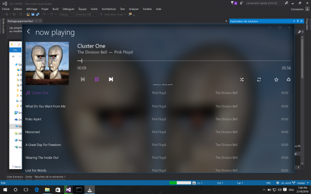Screen dimensions: 311x194
Task: Toggle repeat mode in the player
Action: point(259,80)
